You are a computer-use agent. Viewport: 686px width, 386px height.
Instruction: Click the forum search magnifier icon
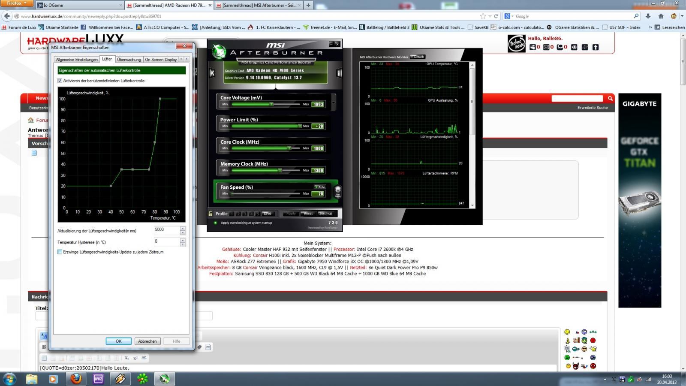click(x=610, y=99)
